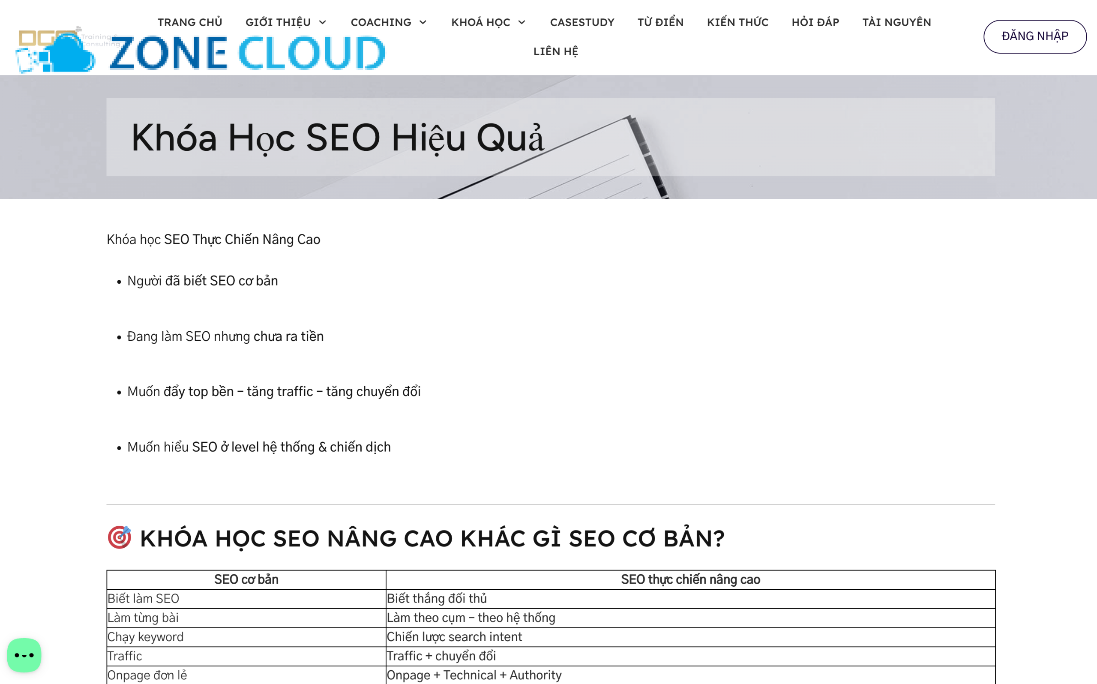Open Tài Nguyên menu item
Viewport: 1097px width, 684px height.
[x=896, y=22]
